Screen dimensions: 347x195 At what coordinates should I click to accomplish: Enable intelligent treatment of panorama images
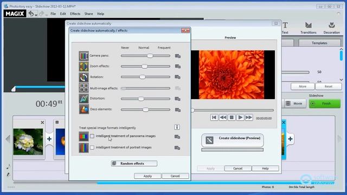tap(92, 136)
